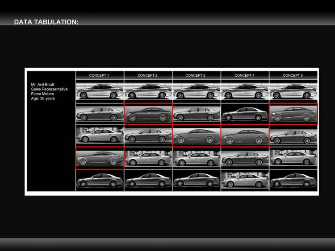Click bottom row car in Concept 5 column

coord(293,181)
